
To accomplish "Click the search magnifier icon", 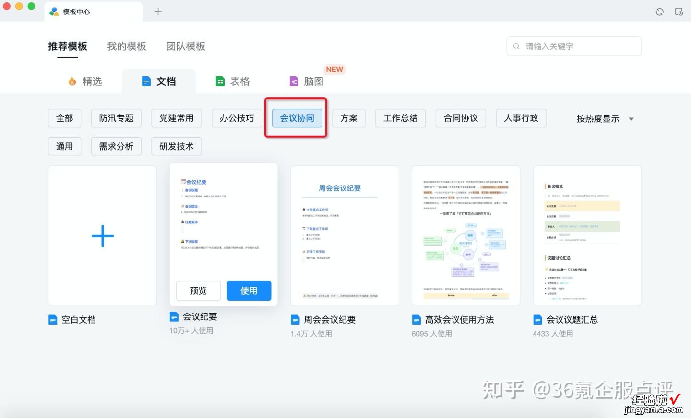I will click(516, 46).
